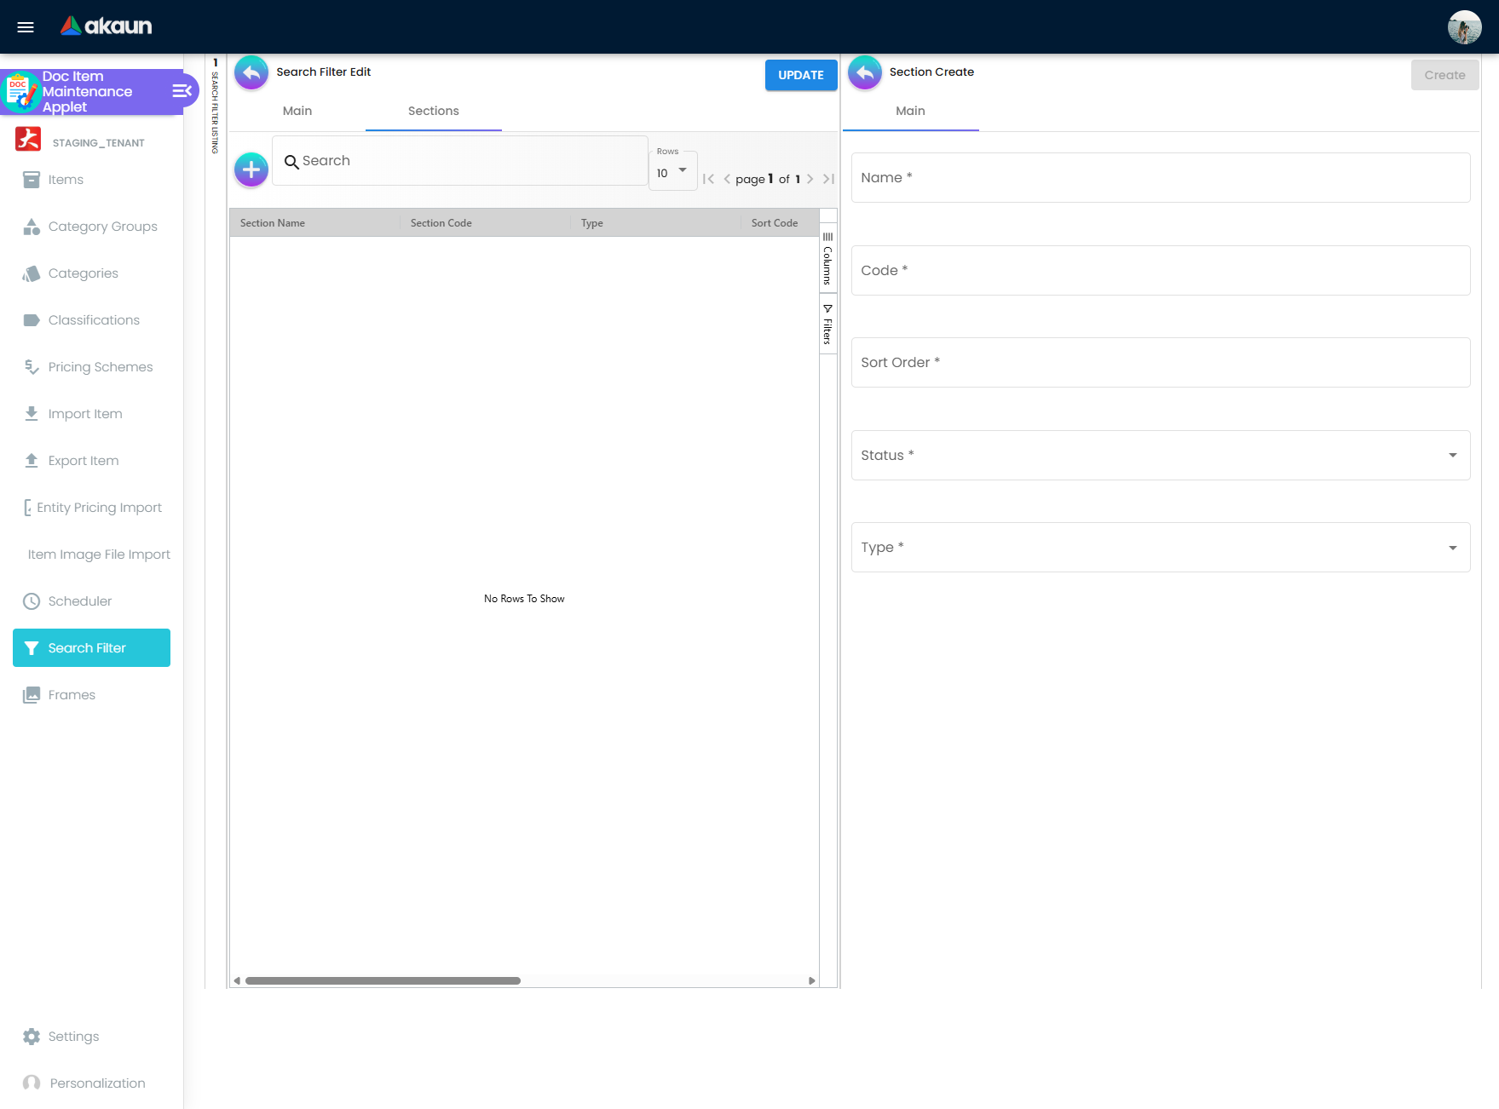Image resolution: width=1499 pixels, height=1109 pixels.
Task: Go to next page of sections
Action: (x=810, y=179)
